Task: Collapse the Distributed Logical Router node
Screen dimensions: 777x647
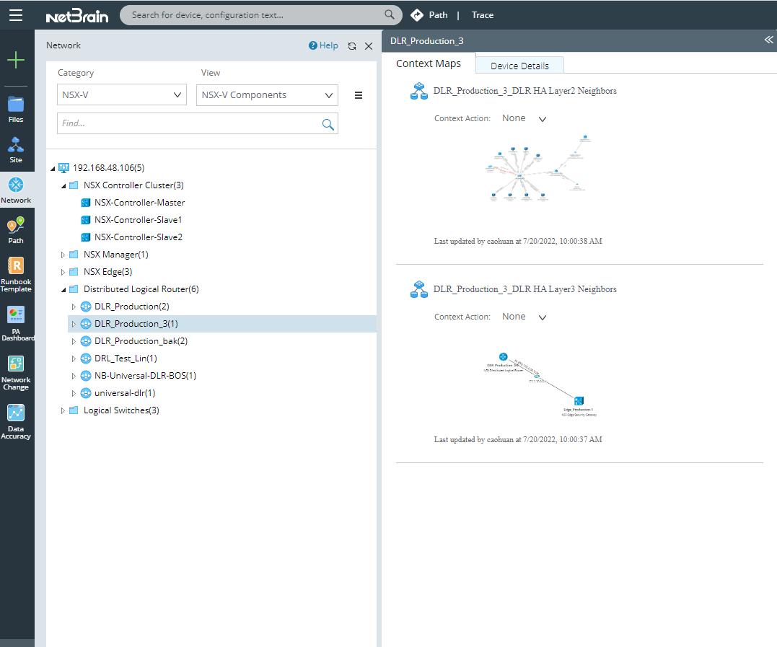Action: pyautogui.click(x=63, y=290)
